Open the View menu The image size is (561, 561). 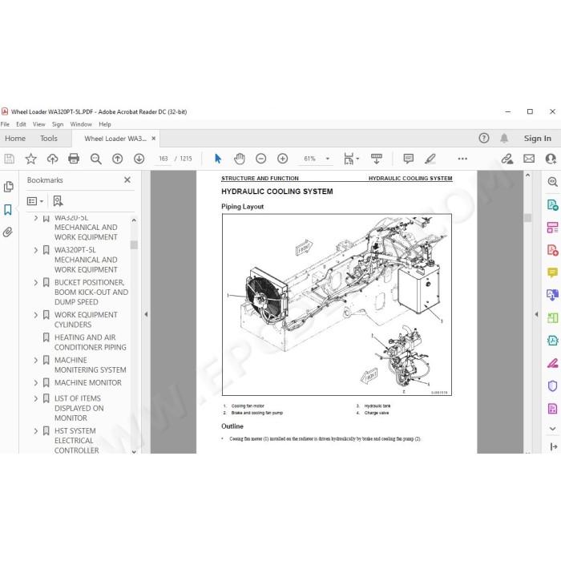tap(39, 124)
